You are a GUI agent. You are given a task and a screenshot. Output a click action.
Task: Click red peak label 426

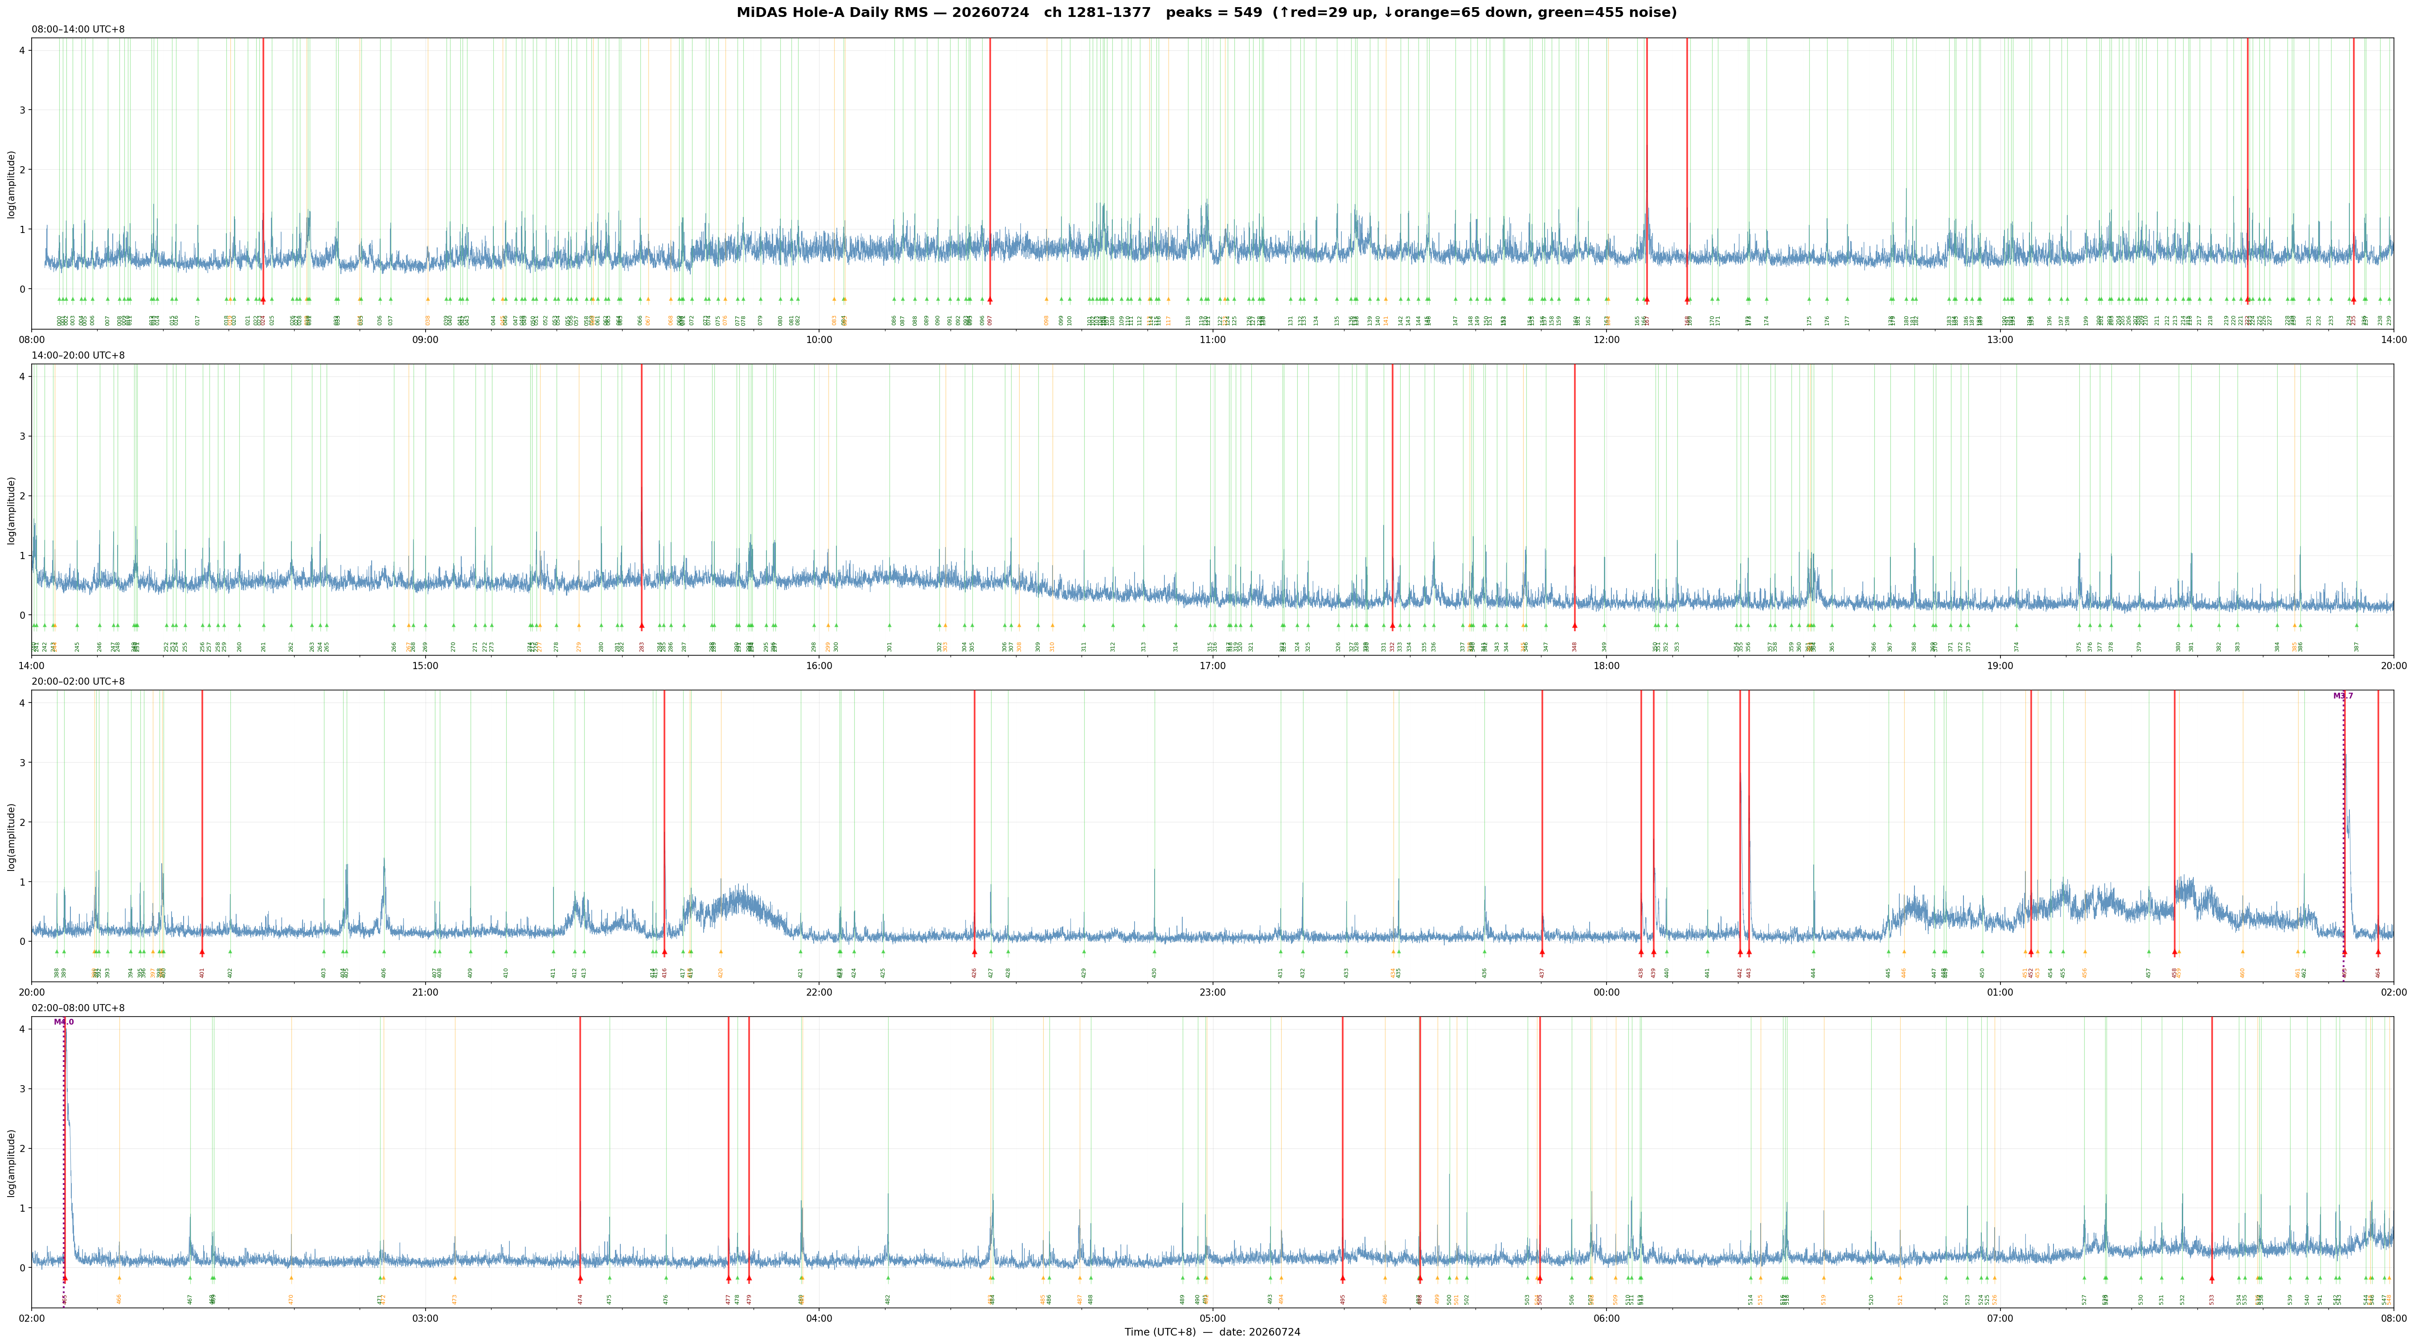tap(975, 973)
